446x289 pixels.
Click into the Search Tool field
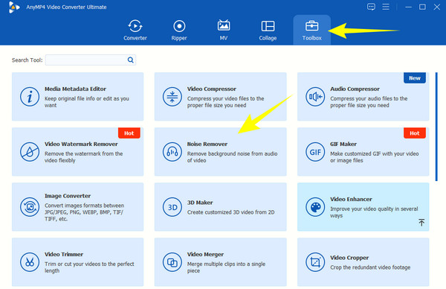[91, 60]
